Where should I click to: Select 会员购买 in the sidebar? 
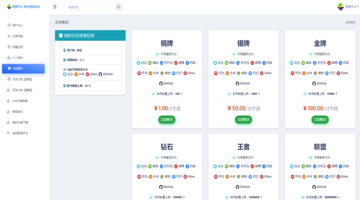tap(23, 69)
